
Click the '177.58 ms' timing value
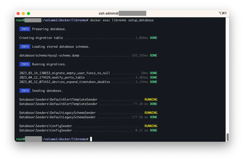(140, 117)
